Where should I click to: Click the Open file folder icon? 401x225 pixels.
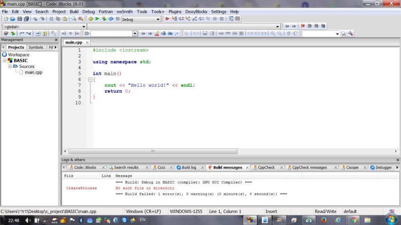pyautogui.click(x=13, y=19)
